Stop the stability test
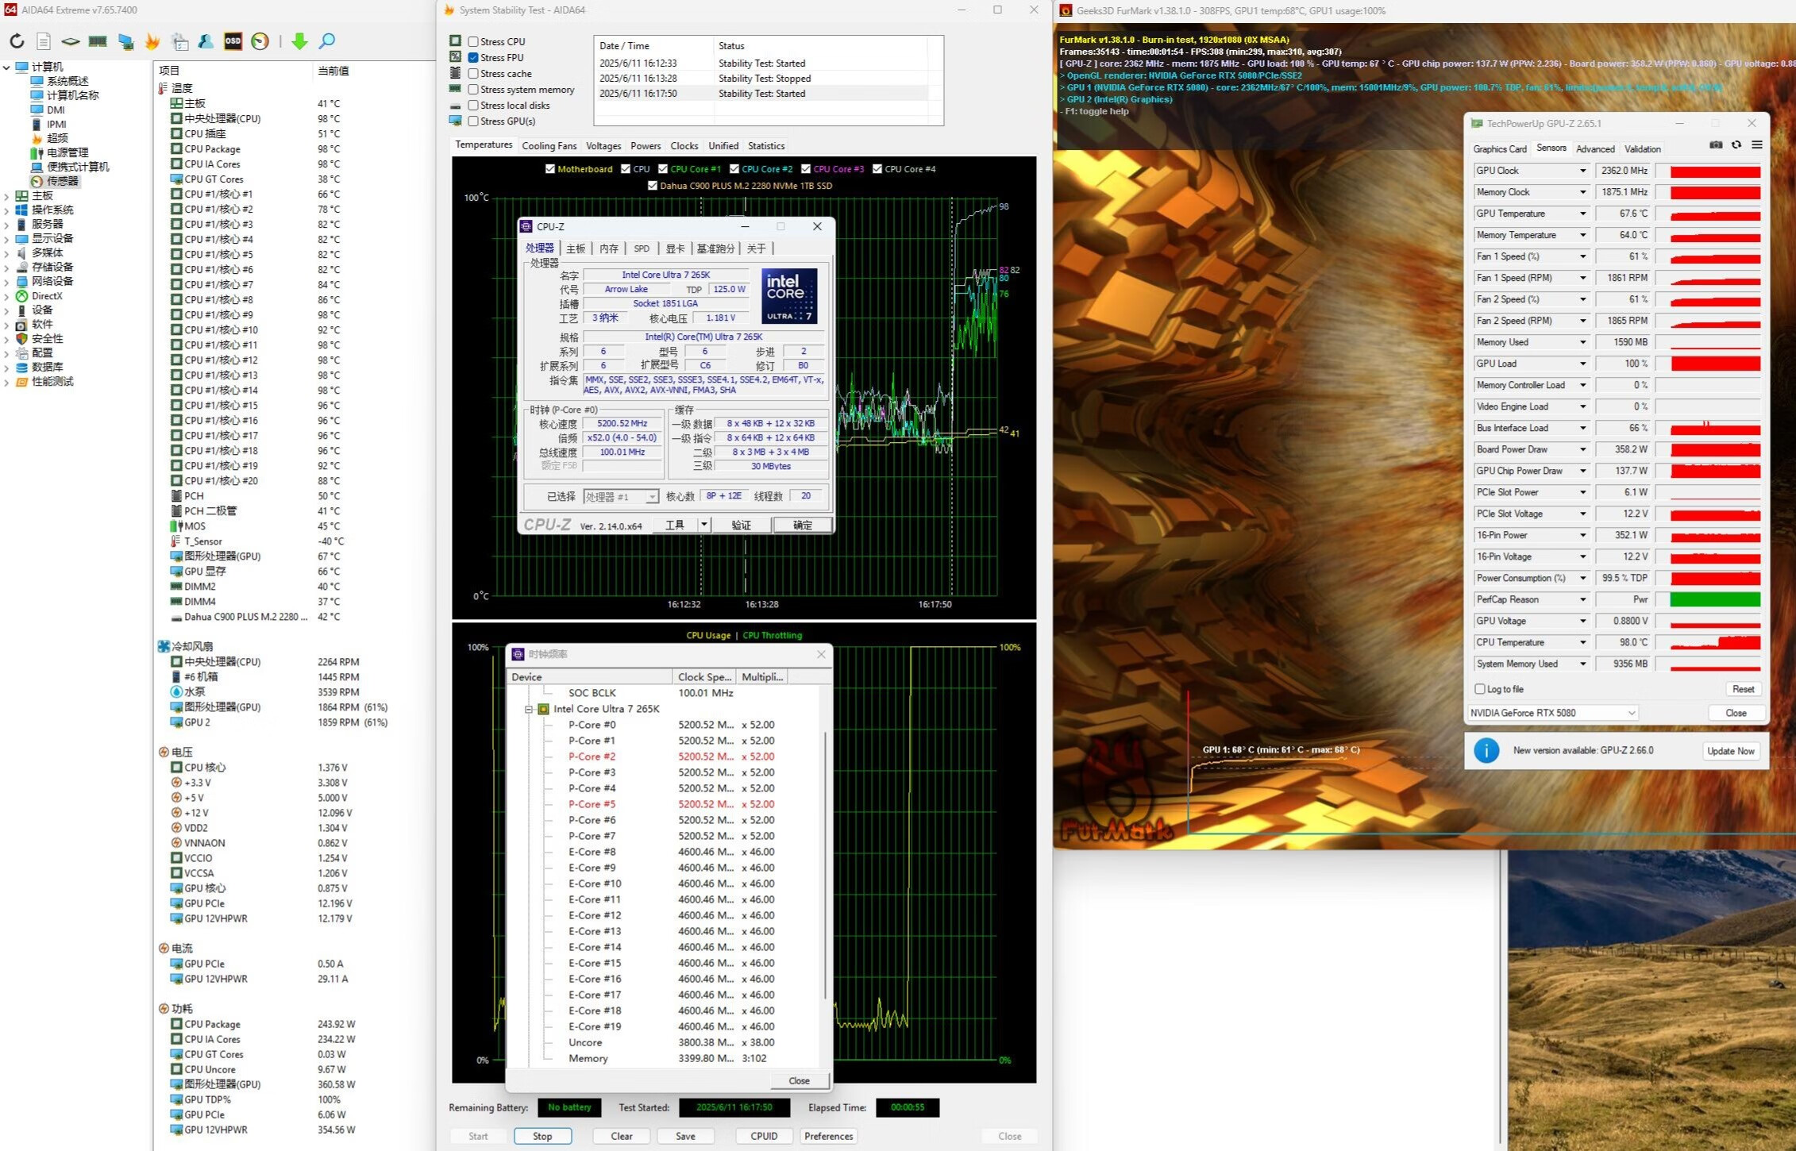Image resolution: width=1796 pixels, height=1151 pixels. click(x=542, y=1136)
